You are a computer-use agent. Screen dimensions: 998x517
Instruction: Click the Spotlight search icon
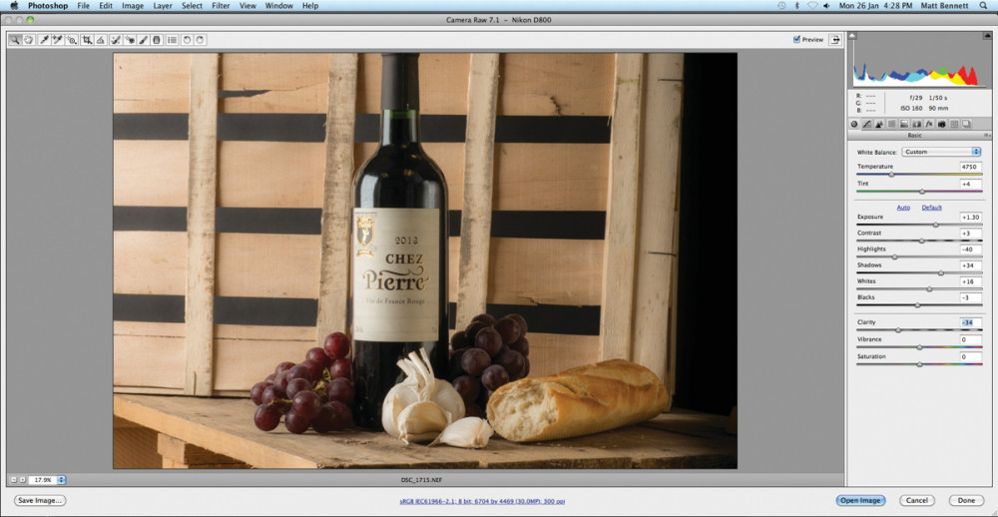(x=984, y=6)
